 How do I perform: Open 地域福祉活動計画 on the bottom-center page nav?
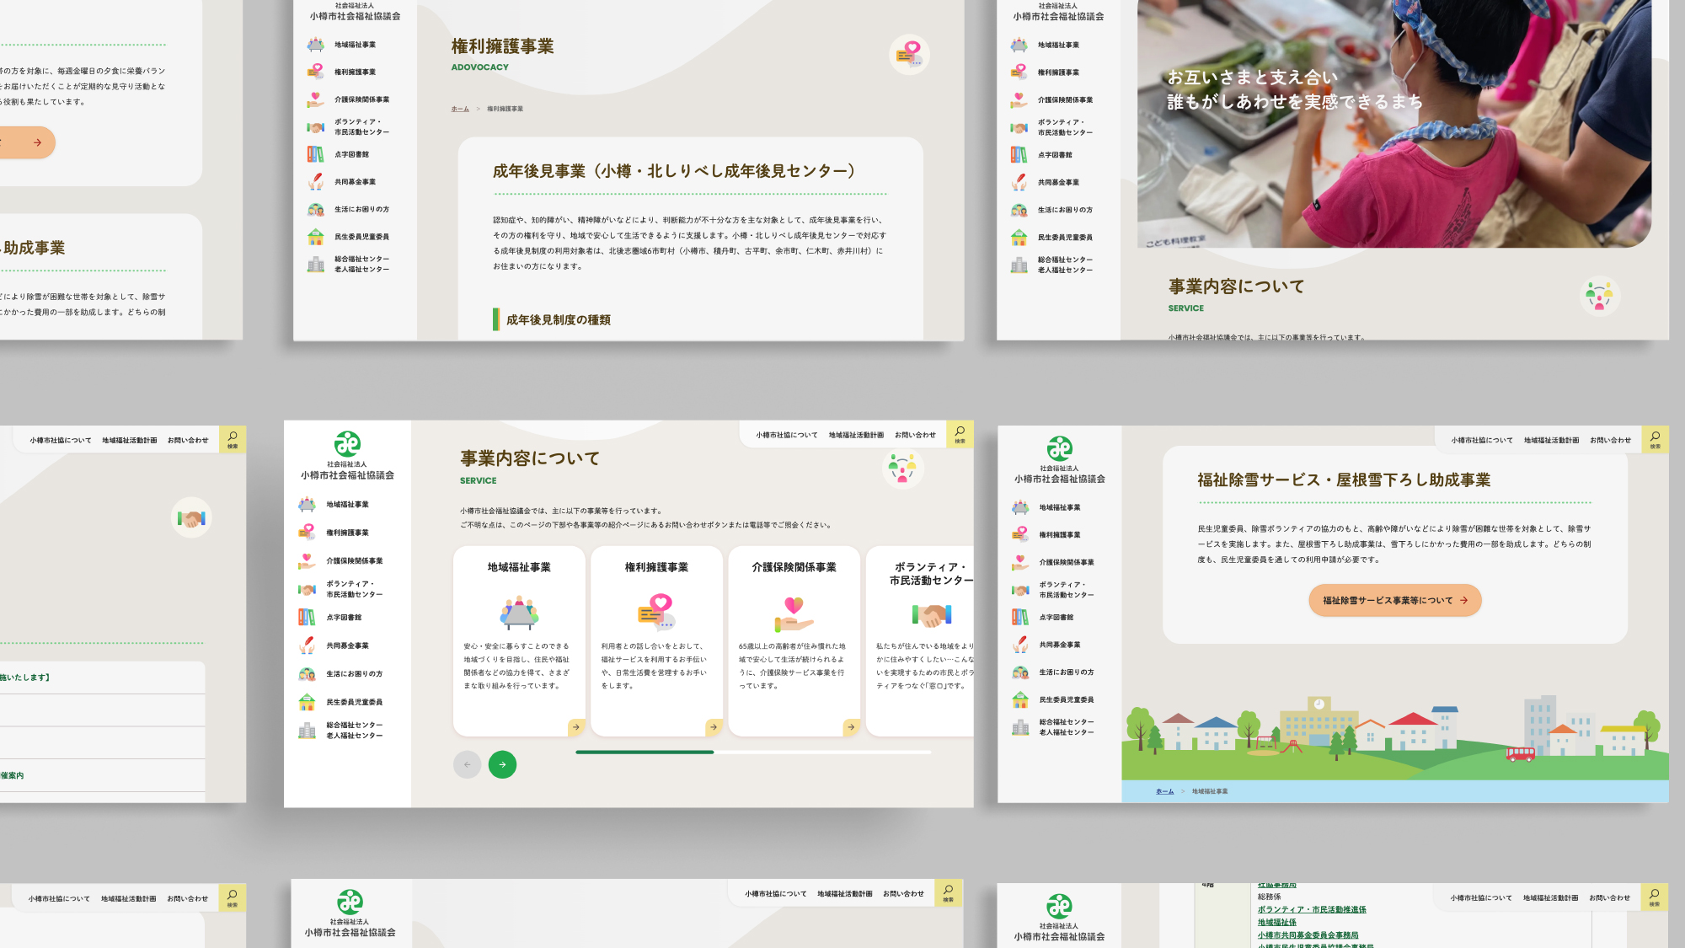click(x=844, y=893)
